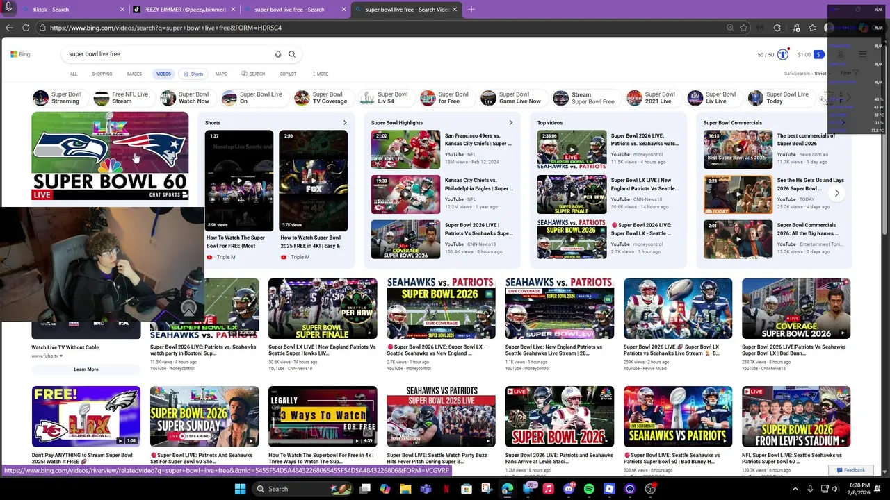Reload the page with refresh icon
Screen dimensions: 890x500
pyautogui.click(x=26, y=28)
